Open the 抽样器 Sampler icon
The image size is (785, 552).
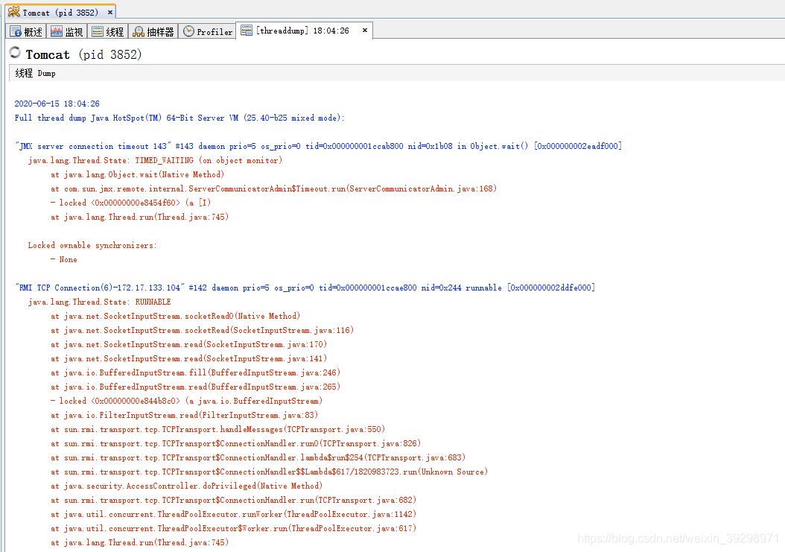(x=139, y=31)
